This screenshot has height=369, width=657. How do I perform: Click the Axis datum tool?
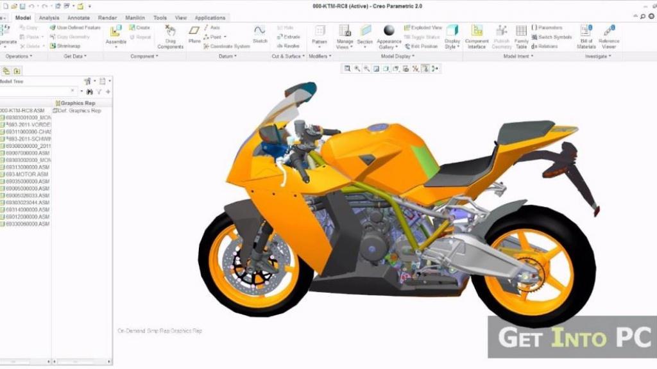click(212, 28)
